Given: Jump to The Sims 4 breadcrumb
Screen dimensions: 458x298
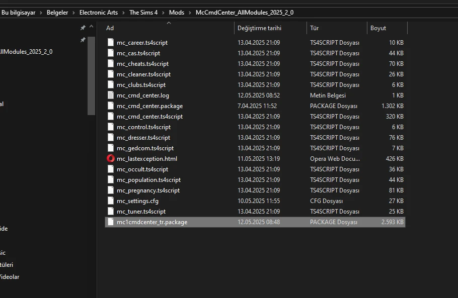Looking at the screenshot, I should point(143,13).
